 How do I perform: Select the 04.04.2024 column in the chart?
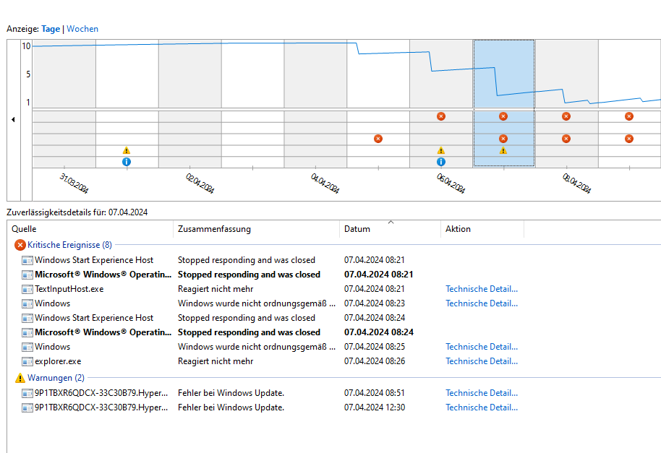click(315, 103)
